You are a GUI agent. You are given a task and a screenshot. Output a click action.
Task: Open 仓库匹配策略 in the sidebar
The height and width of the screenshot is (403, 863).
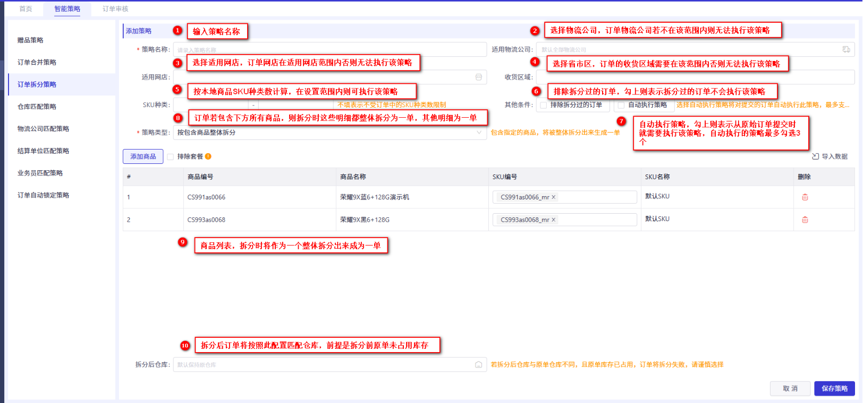point(37,107)
